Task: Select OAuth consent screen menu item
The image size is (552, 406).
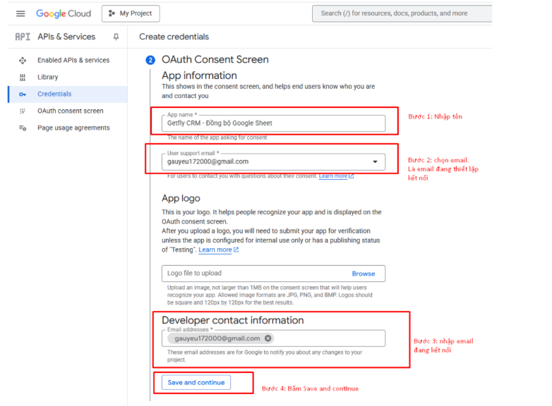Action: pos(70,111)
